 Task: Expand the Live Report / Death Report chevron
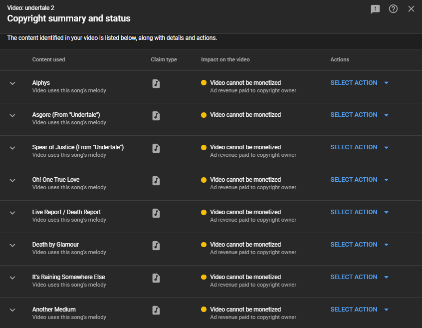point(12,213)
